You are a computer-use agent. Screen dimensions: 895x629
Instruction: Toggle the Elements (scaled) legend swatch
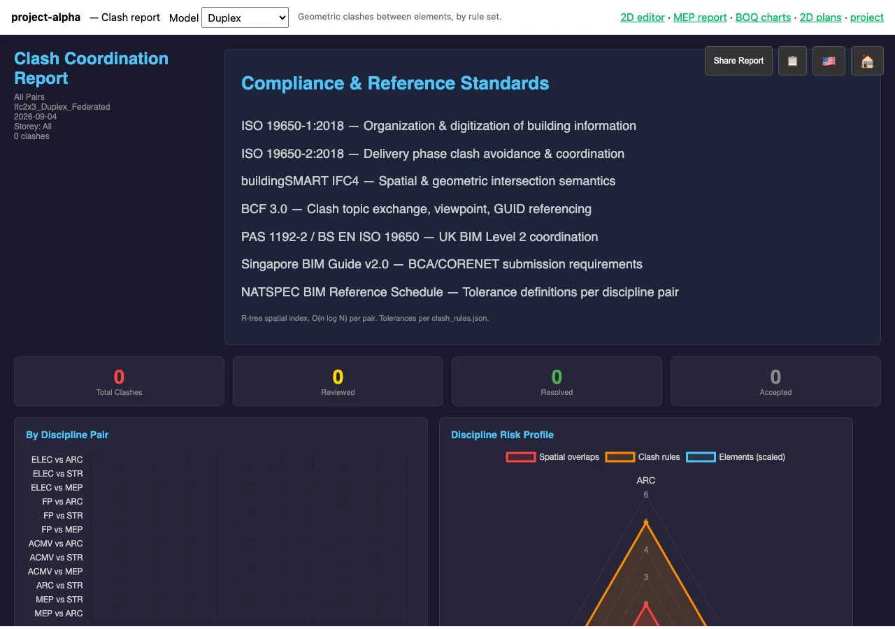click(x=701, y=457)
